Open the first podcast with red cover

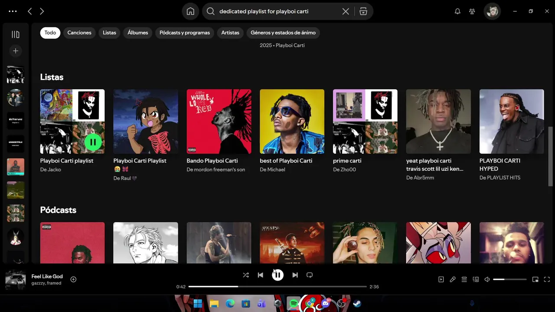pos(72,243)
